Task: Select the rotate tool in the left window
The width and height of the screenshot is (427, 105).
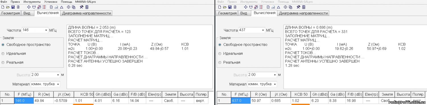Action: click(34, 7)
